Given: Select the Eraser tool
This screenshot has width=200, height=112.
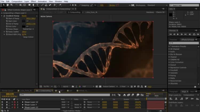Looking at the screenshot, I should (50, 5).
